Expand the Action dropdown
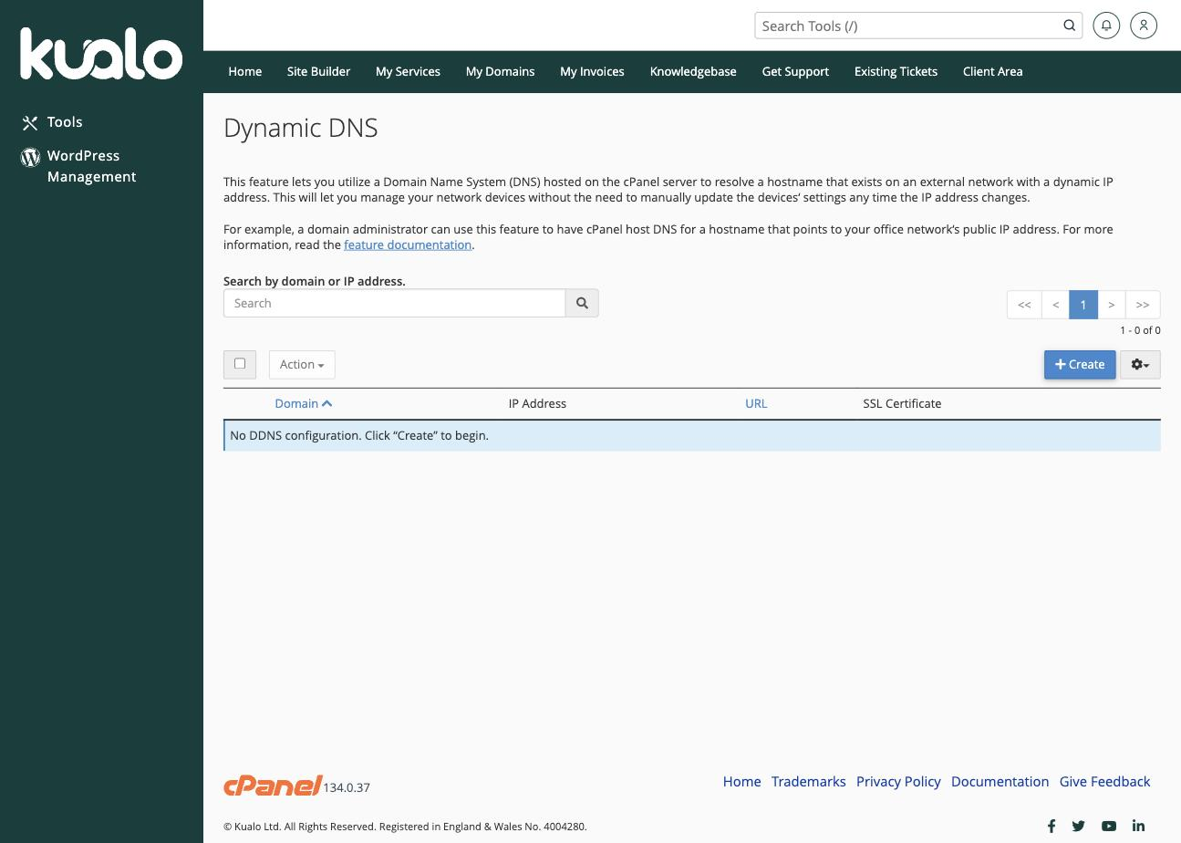Viewport: 1181px width, 843px height. (x=302, y=364)
